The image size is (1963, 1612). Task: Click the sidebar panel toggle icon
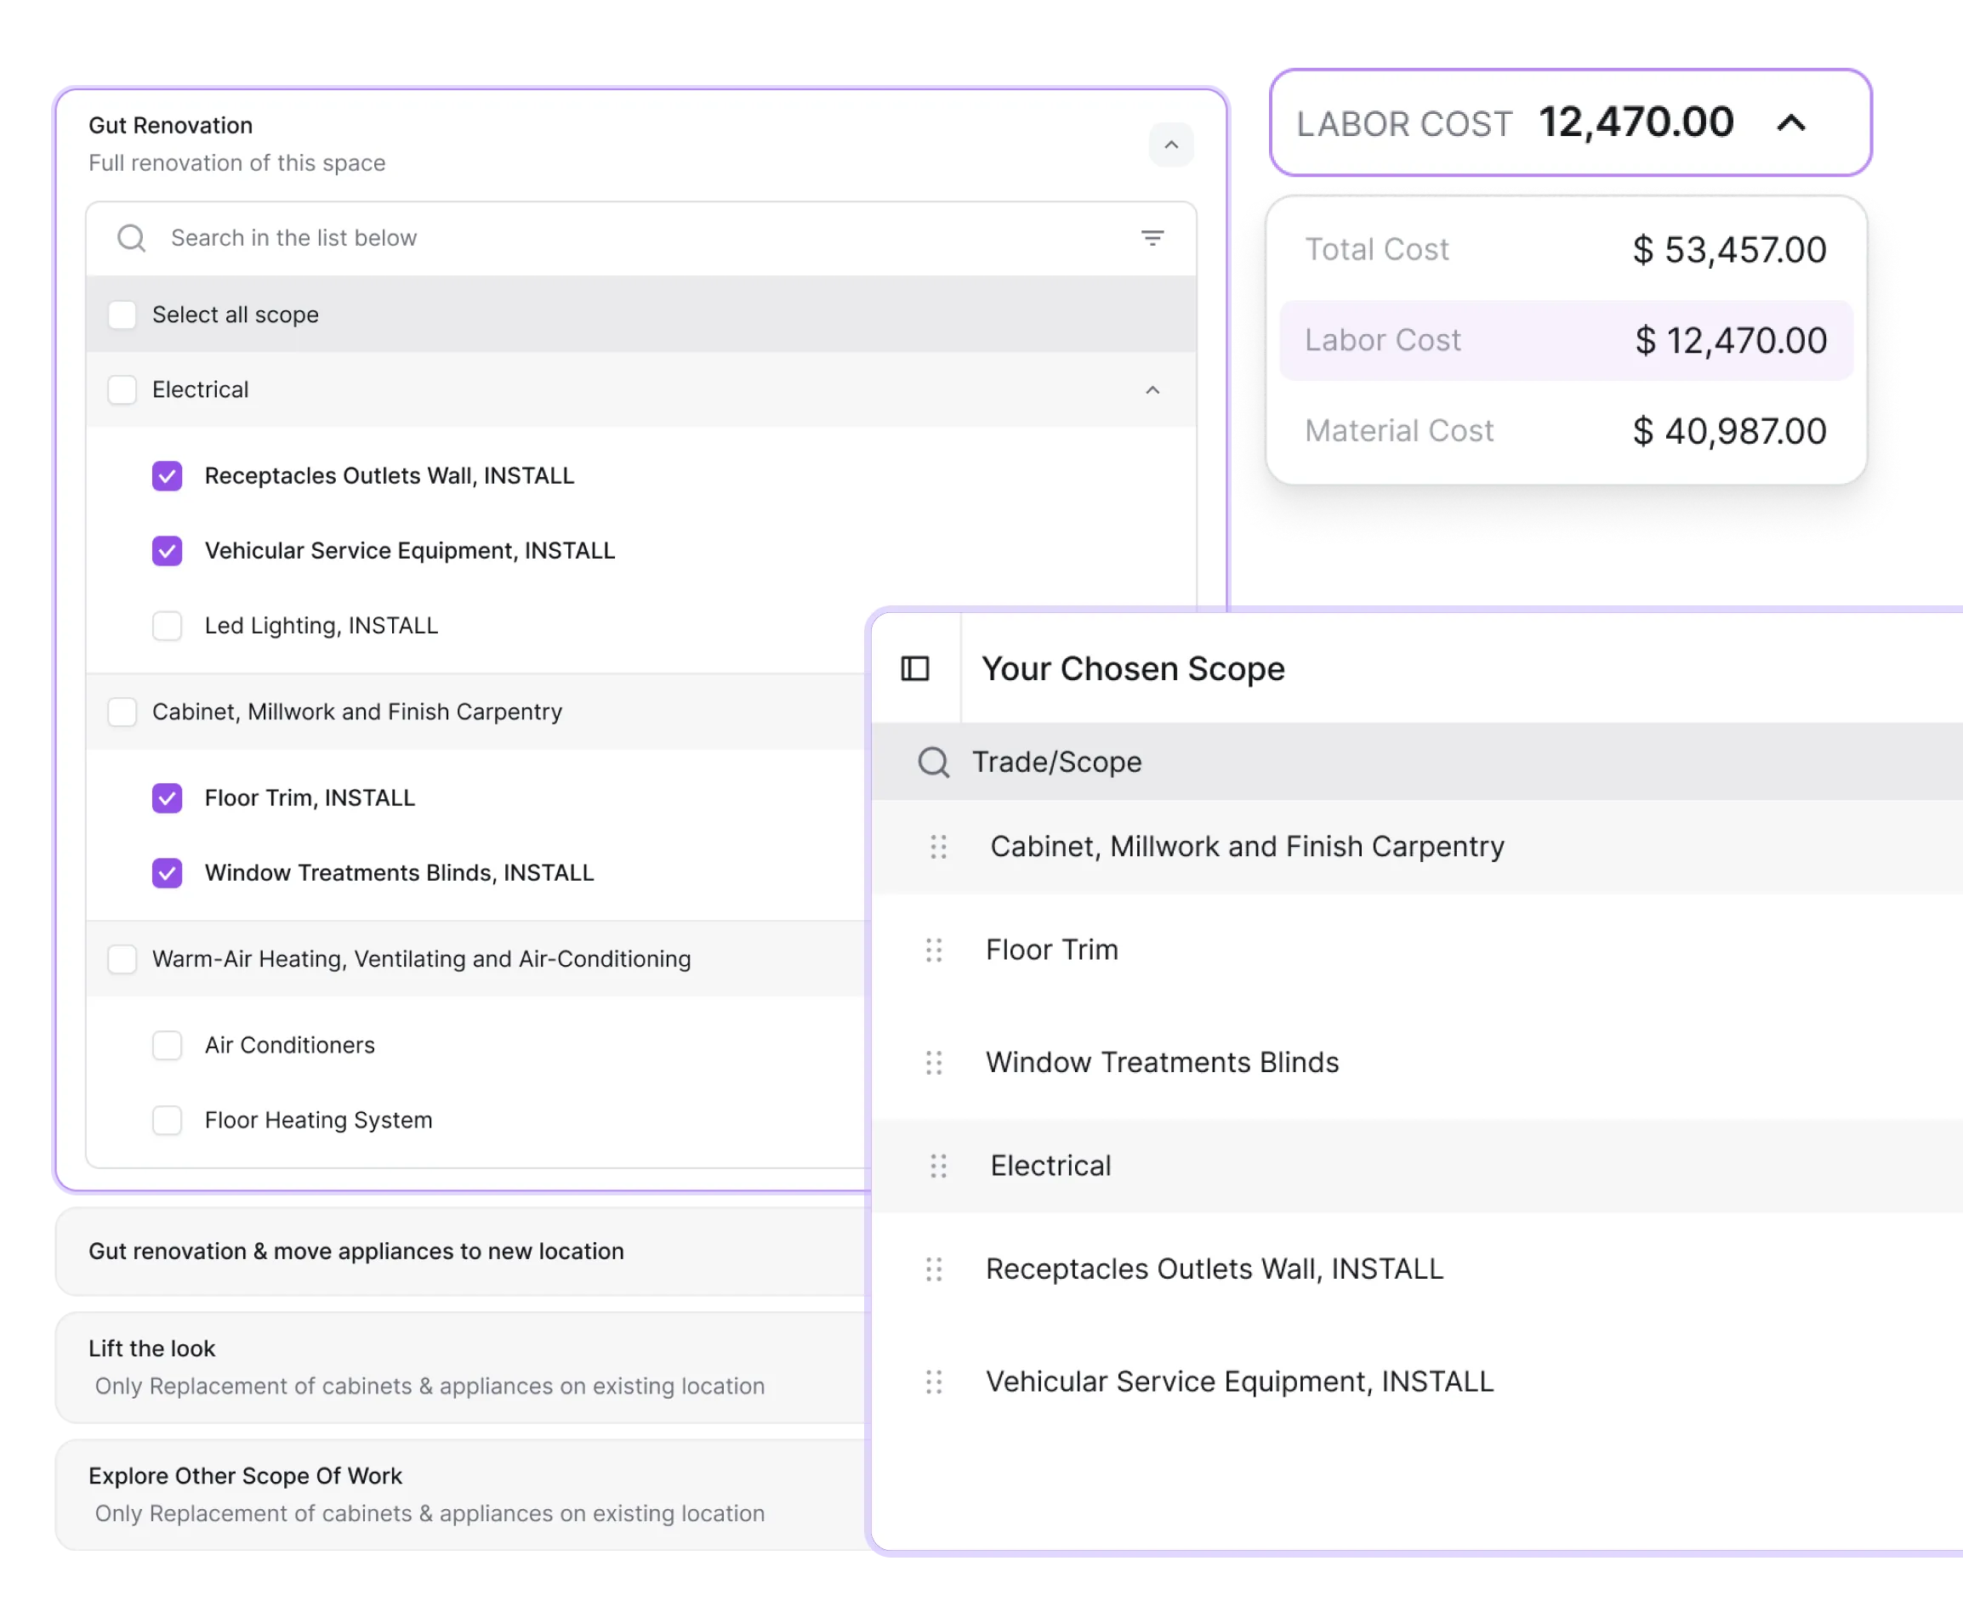915,668
